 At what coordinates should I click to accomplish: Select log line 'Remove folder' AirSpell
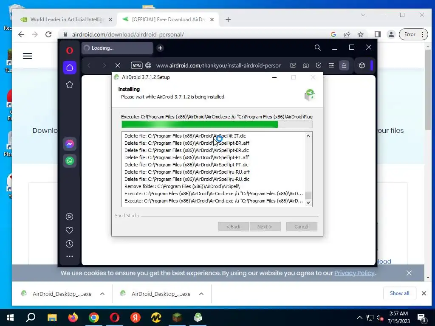tap(182, 186)
